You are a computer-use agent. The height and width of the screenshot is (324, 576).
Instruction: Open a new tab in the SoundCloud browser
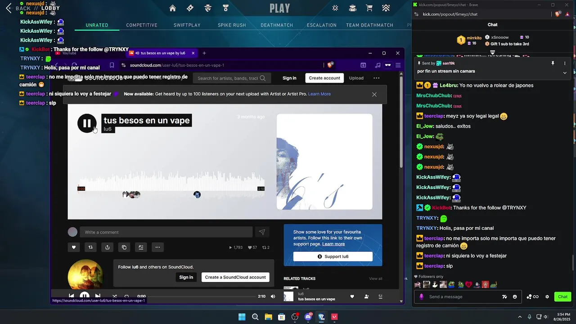click(x=204, y=53)
